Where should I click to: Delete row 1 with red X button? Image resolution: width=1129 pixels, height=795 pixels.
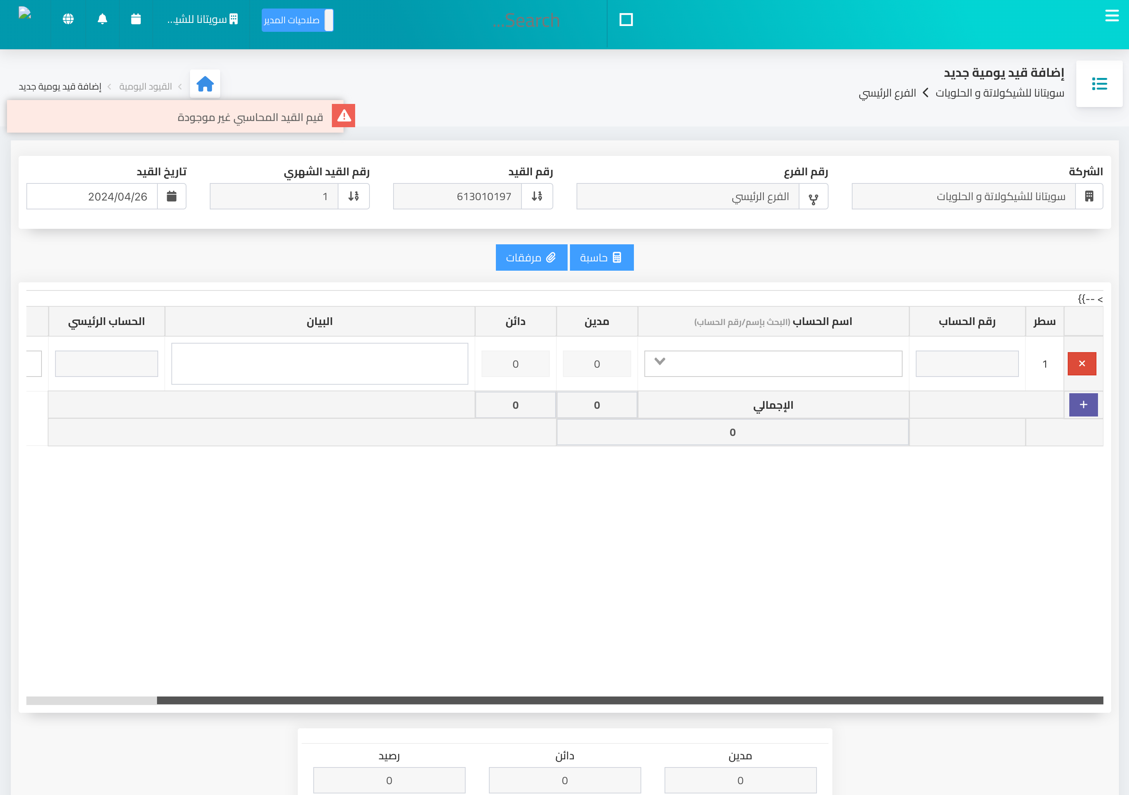[x=1082, y=363]
